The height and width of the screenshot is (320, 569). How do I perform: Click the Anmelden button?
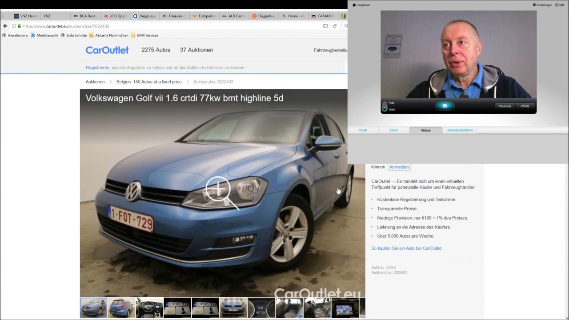coord(399,167)
